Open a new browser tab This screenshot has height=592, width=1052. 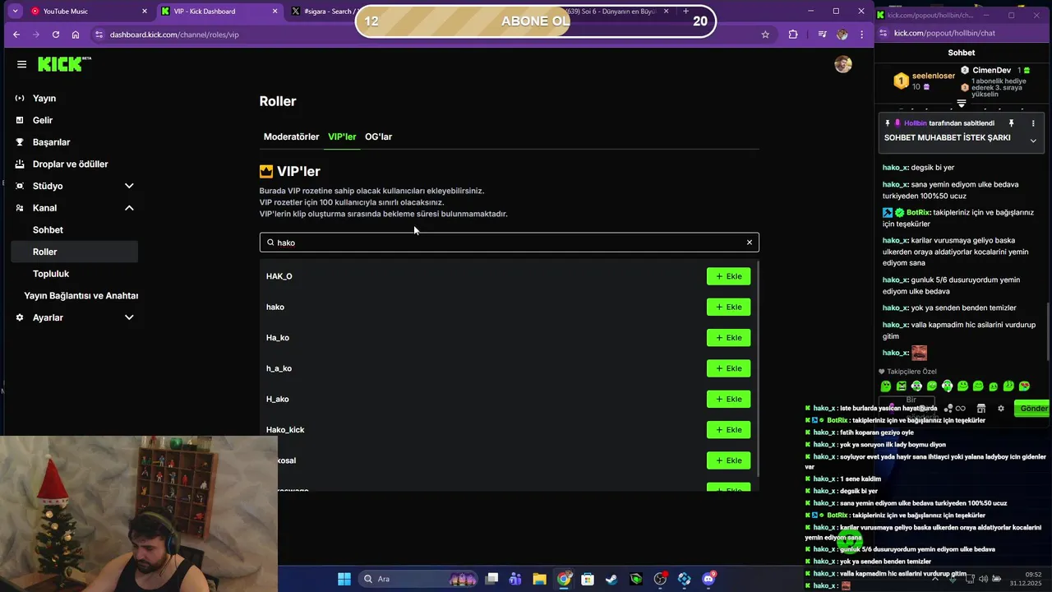686,12
